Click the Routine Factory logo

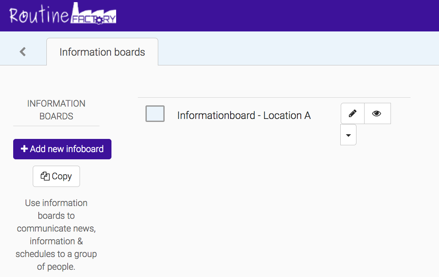tap(63, 14)
